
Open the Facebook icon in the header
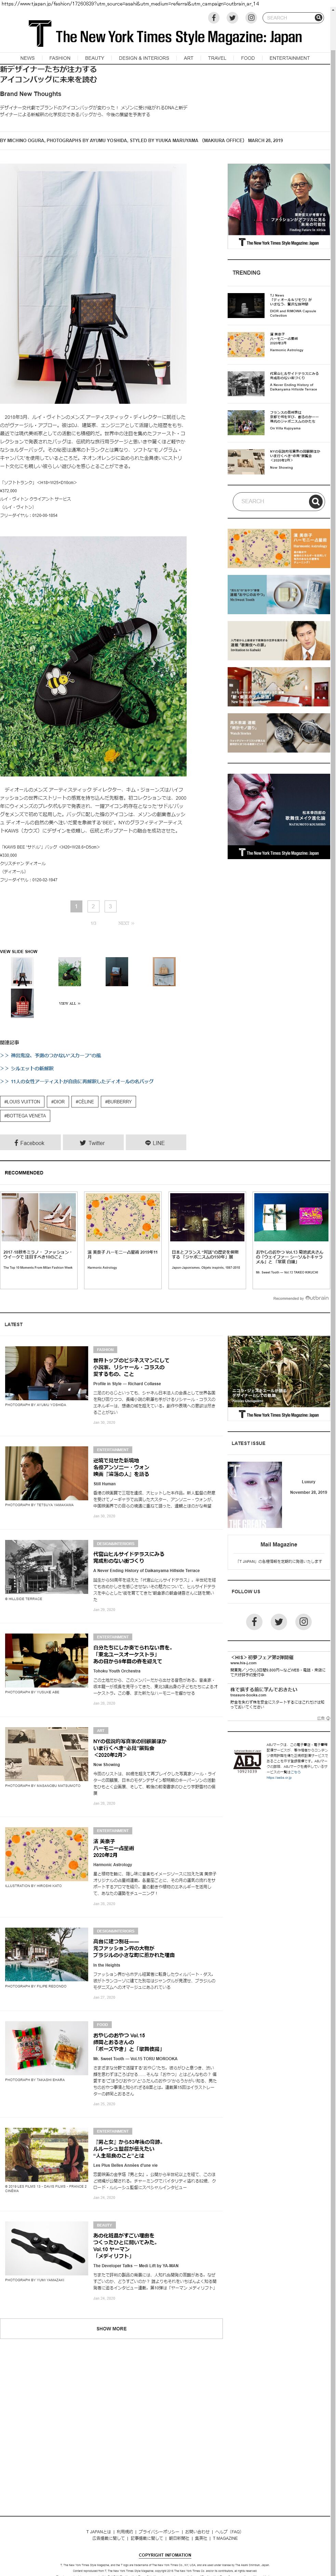tap(213, 18)
